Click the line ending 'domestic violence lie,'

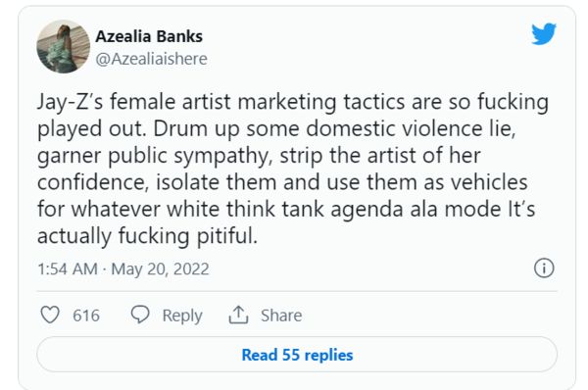pos(276,129)
